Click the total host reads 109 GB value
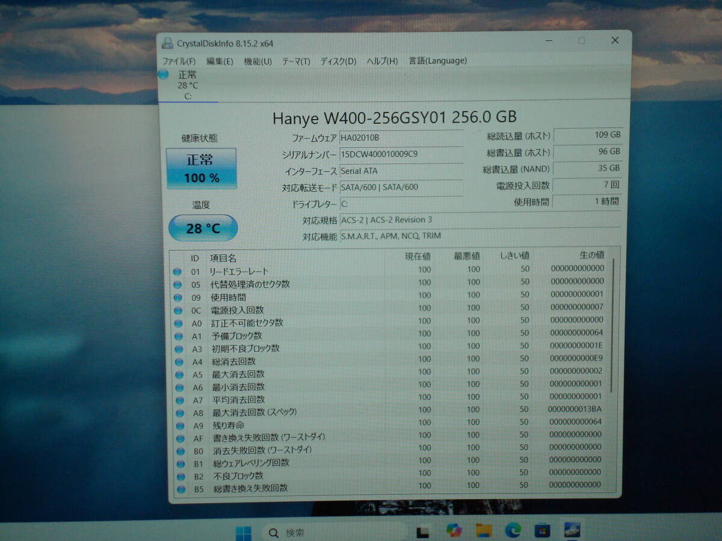 [587, 135]
